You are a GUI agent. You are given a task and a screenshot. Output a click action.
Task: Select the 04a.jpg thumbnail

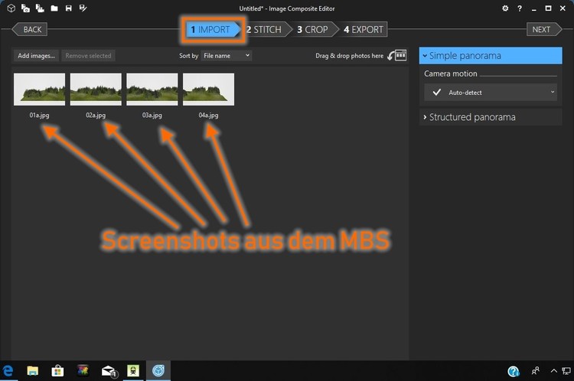coord(209,90)
